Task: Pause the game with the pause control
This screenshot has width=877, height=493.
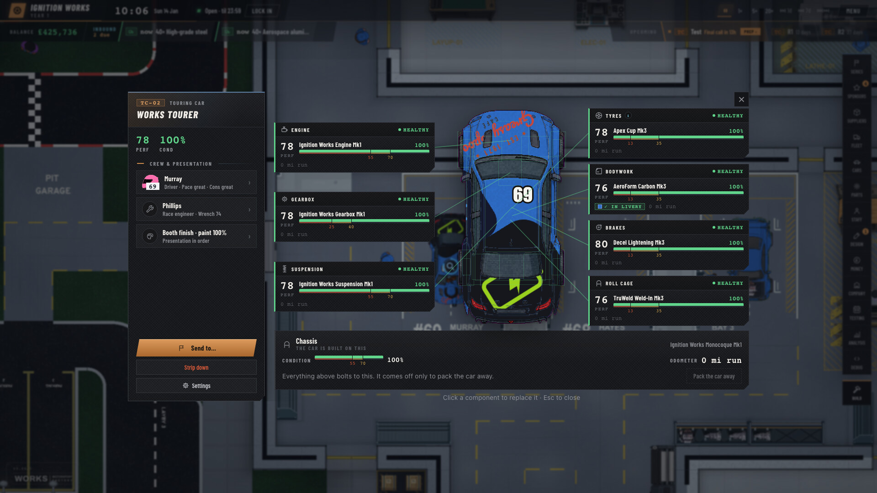Action: coord(725,10)
